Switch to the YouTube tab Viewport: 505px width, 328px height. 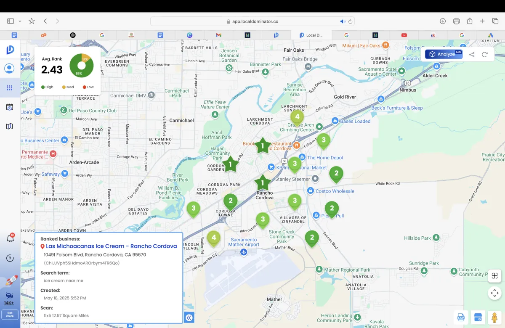pyautogui.click(x=404, y=35)
